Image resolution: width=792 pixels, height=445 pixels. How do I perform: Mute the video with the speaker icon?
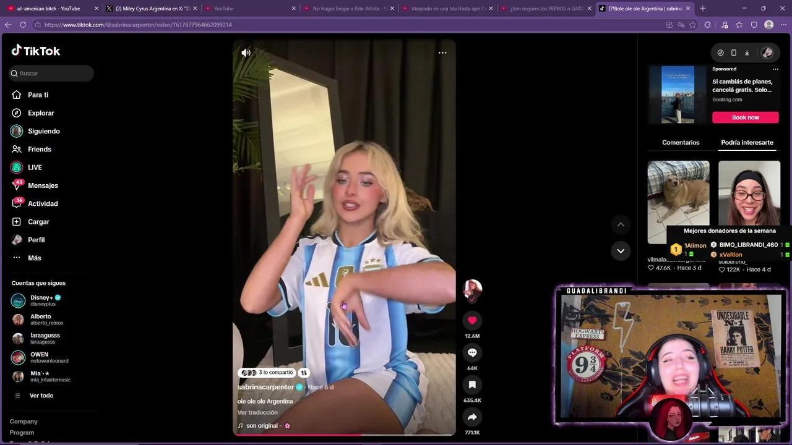(x=246, y=53)
